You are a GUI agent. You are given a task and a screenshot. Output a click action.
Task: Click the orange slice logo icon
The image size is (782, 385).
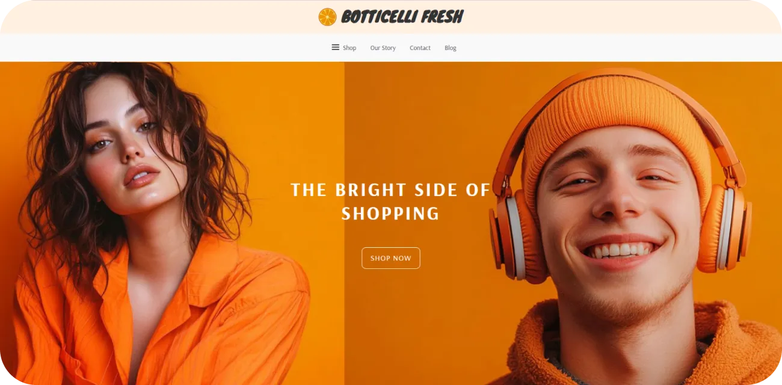[327, 17]
